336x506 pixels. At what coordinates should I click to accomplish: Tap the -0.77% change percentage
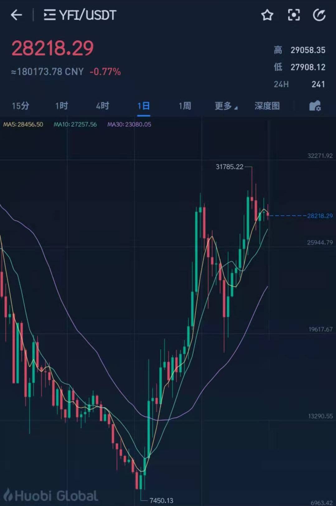(x=105, y=72)
